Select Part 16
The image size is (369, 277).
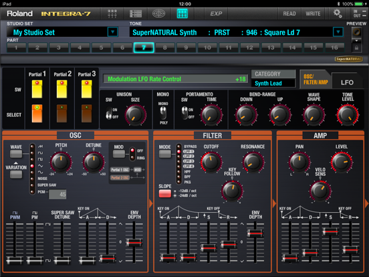pyautogui.click(x=334, y=48)
